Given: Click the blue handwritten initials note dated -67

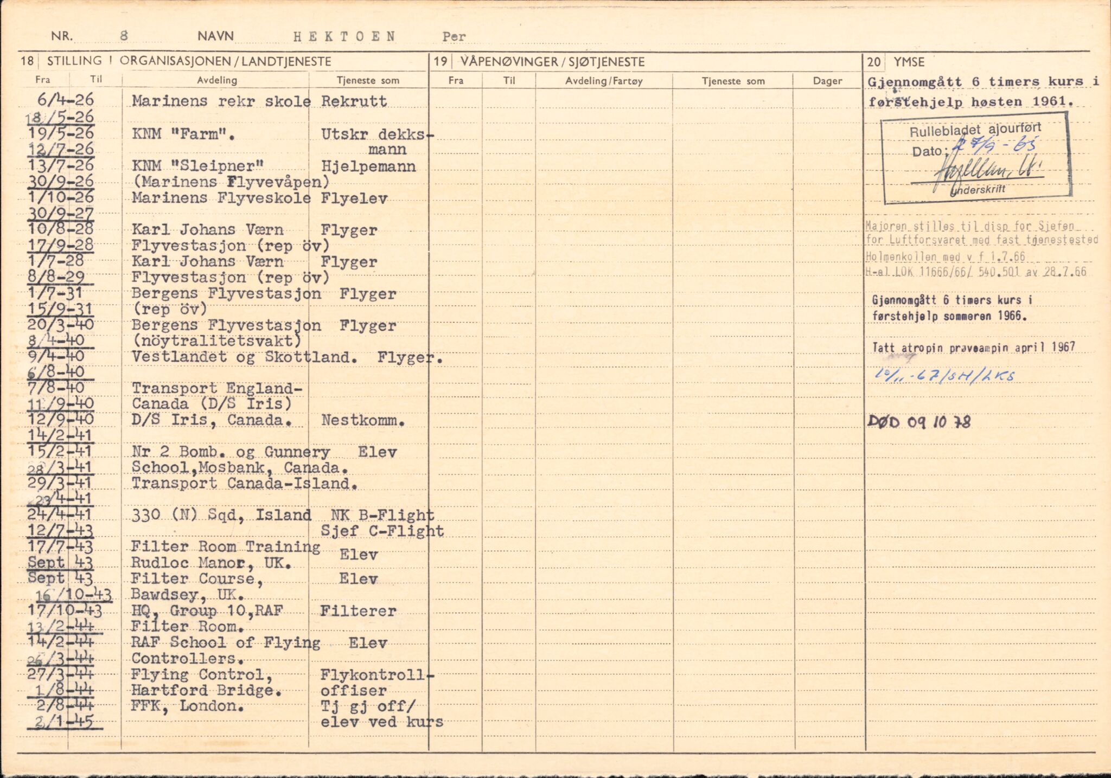Looking at the screenshot, I should click(x=944, y=375).
